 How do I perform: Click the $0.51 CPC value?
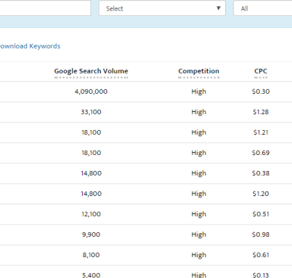pos(261,214)
